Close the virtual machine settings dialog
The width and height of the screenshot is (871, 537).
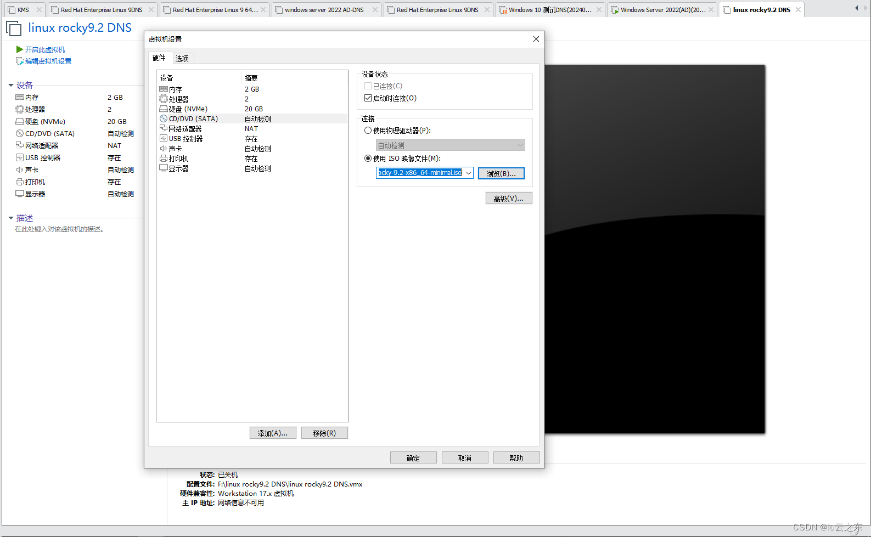click(x=536, y=39)
